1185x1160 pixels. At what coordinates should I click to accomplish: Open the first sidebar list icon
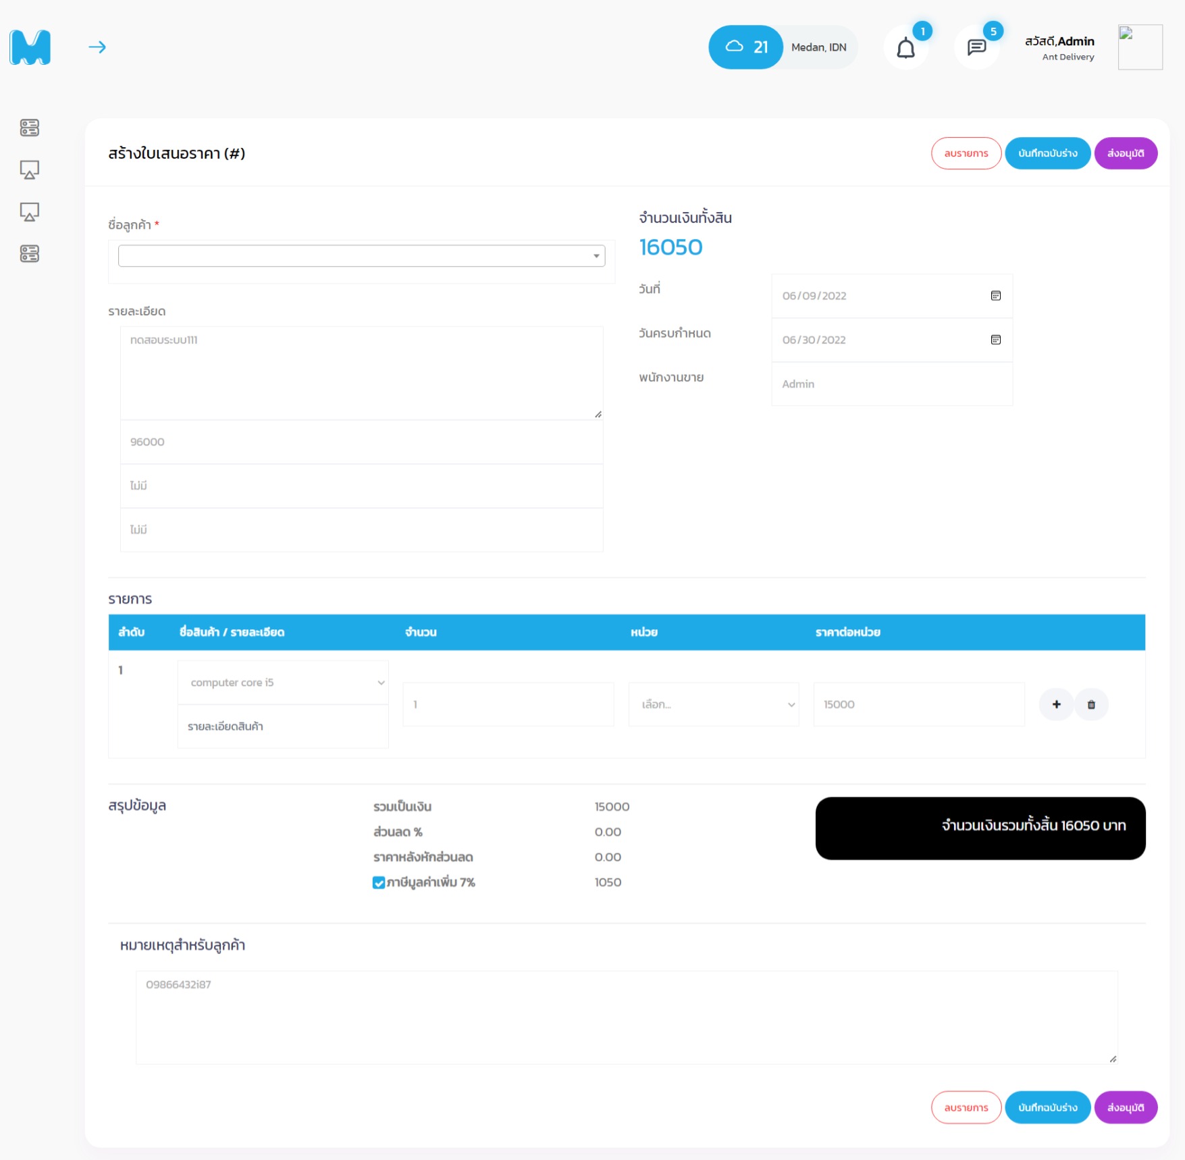[30, 128]
